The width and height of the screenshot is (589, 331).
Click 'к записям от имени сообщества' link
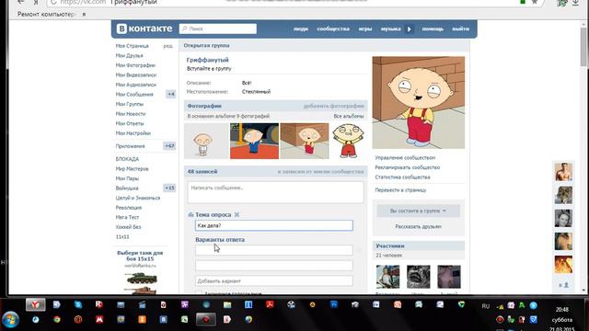point(320,172)
